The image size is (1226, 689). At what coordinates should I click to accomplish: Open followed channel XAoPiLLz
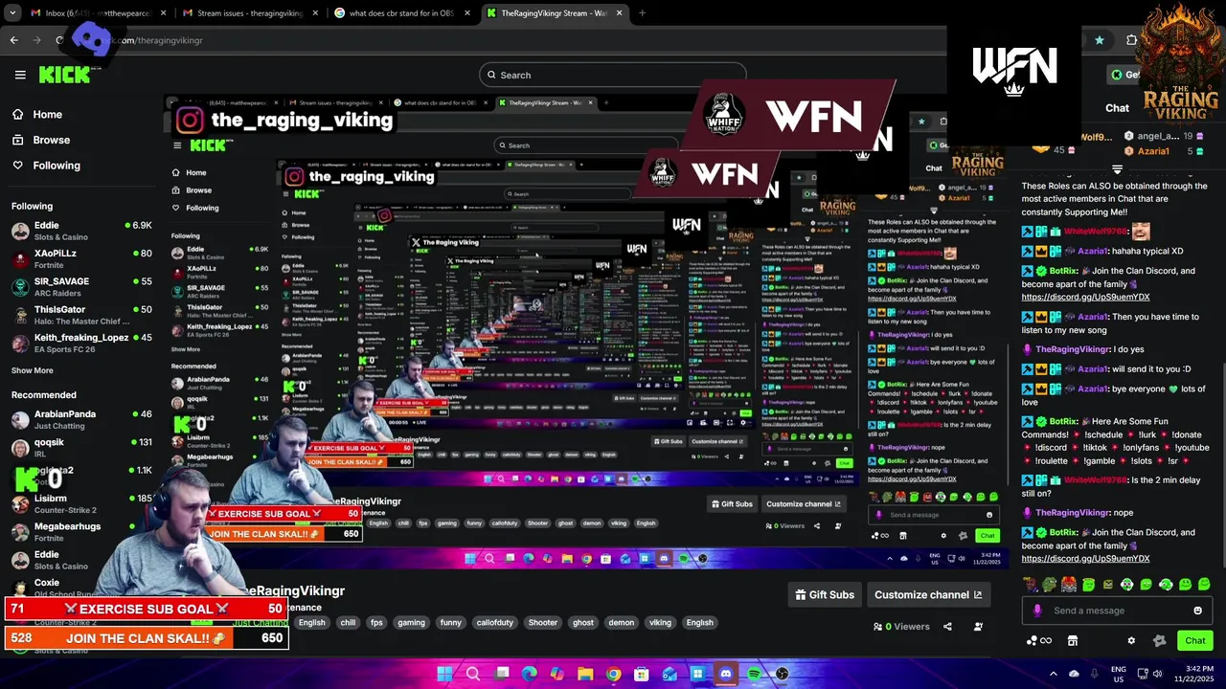[81, 259]
